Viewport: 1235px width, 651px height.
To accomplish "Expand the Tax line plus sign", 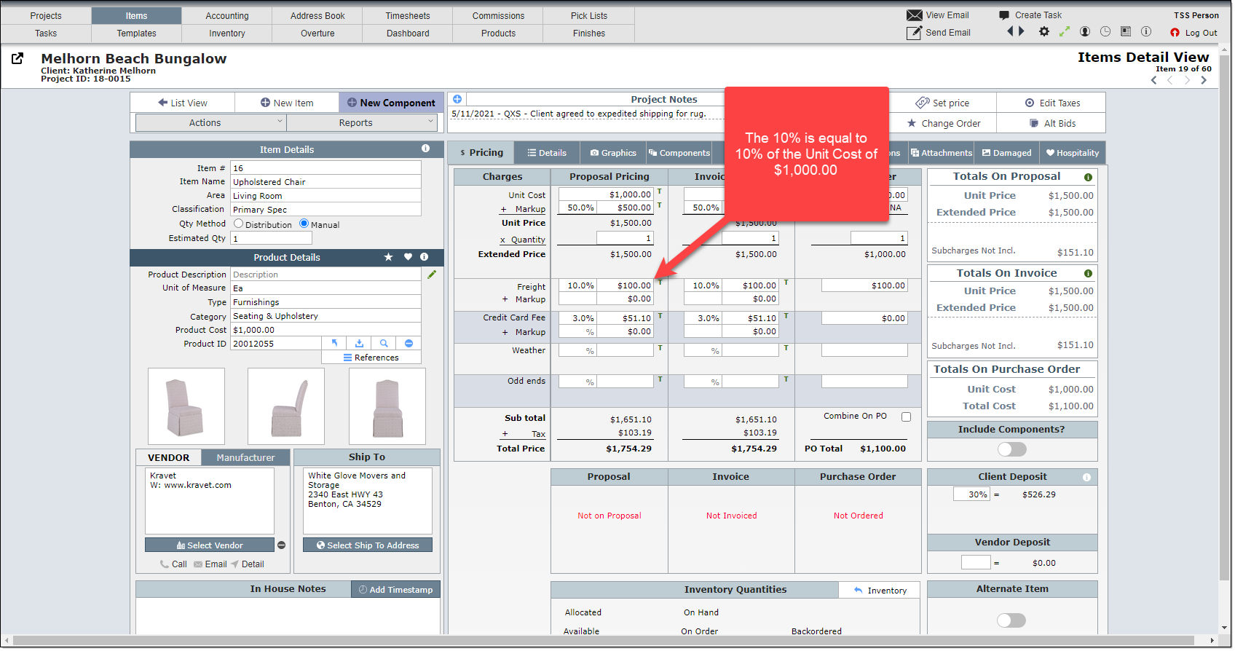I will point(505,434).
